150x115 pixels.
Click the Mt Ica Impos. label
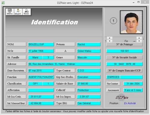pos(65,97)
